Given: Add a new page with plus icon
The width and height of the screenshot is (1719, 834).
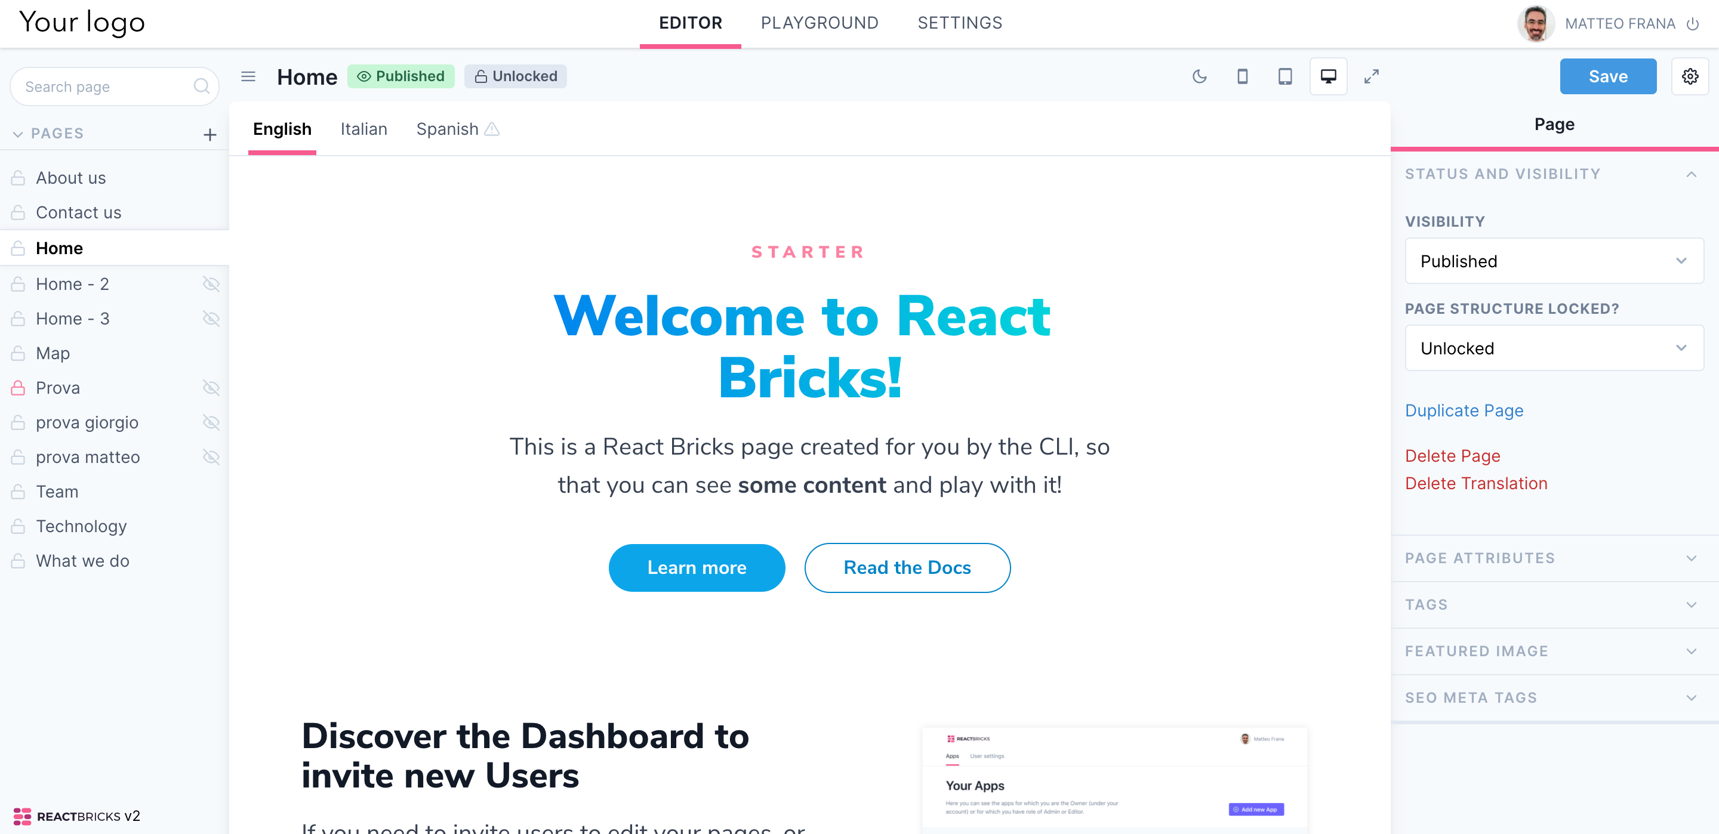Looking at the screenshot, I should (x=210, y=134).
